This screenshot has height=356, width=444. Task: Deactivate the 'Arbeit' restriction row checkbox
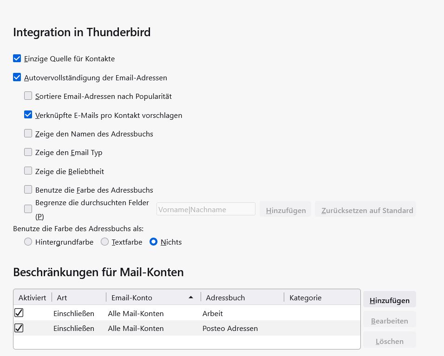tap(19, 313)
